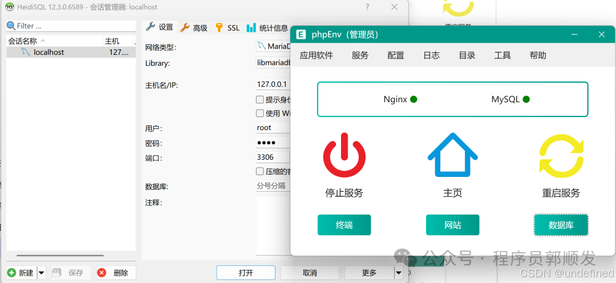Open the Library libmariadb dropdown
Viewport: 616px width, 283px height.
coord(273,63)
